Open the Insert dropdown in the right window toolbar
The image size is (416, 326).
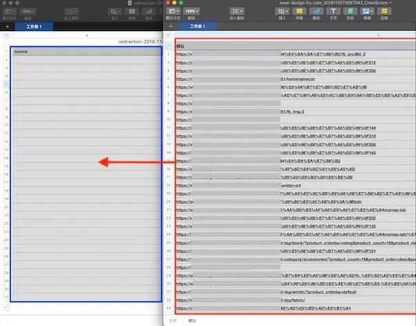[282, 11]
